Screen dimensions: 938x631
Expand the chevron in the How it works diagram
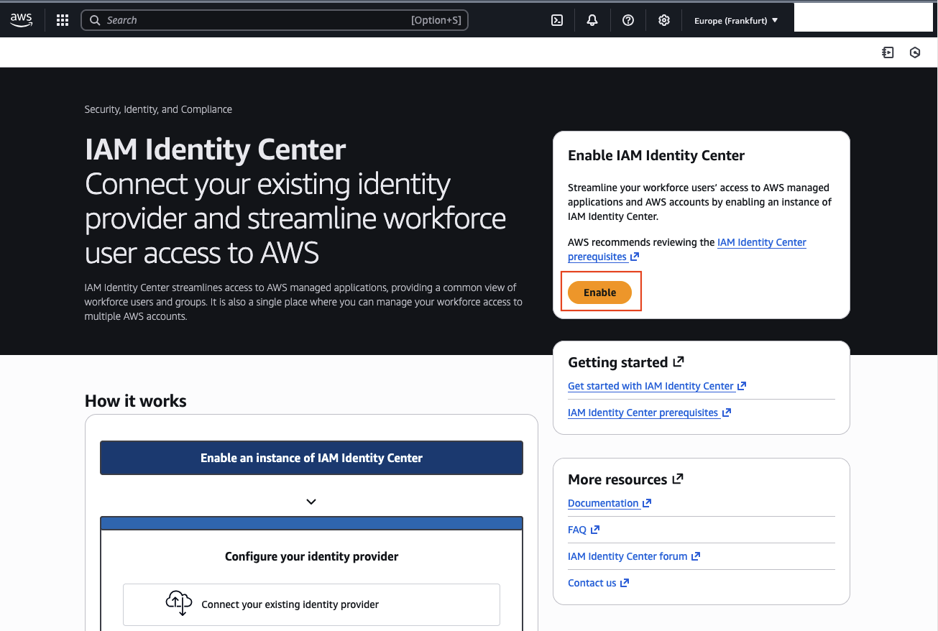click(x=311, y=502)
